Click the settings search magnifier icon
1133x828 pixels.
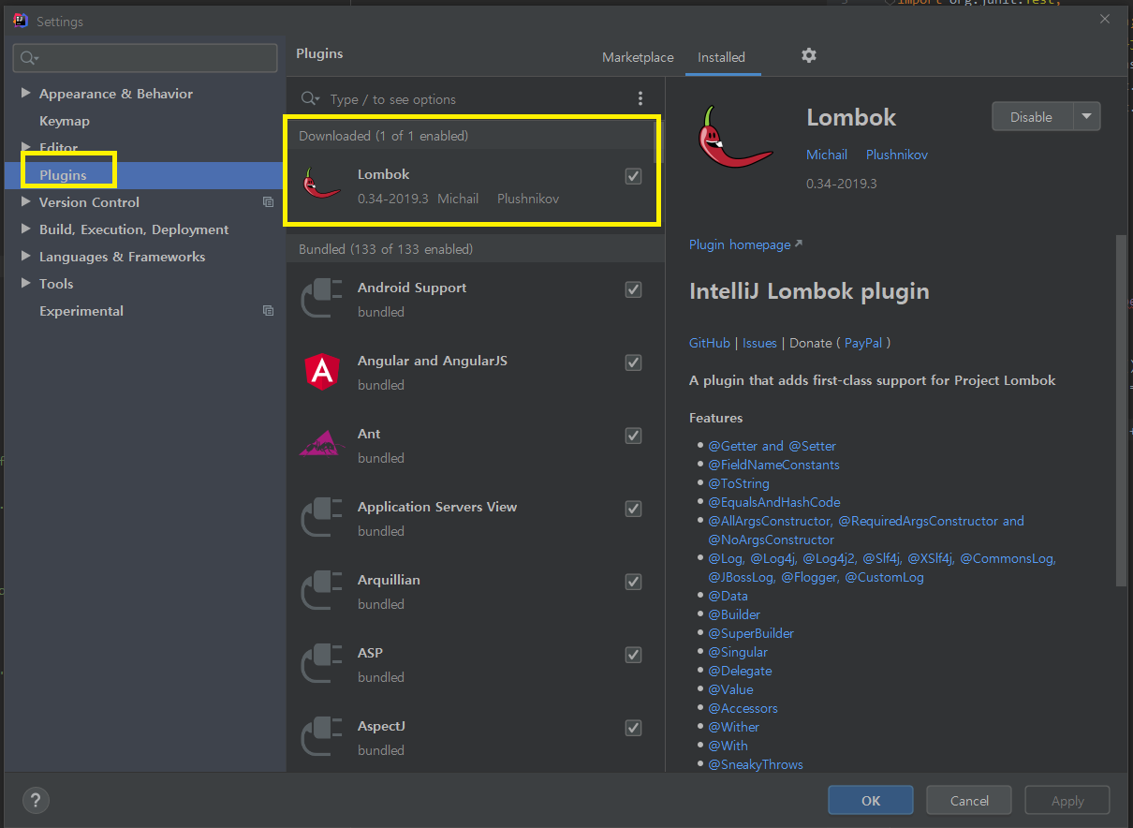(28, 58)
